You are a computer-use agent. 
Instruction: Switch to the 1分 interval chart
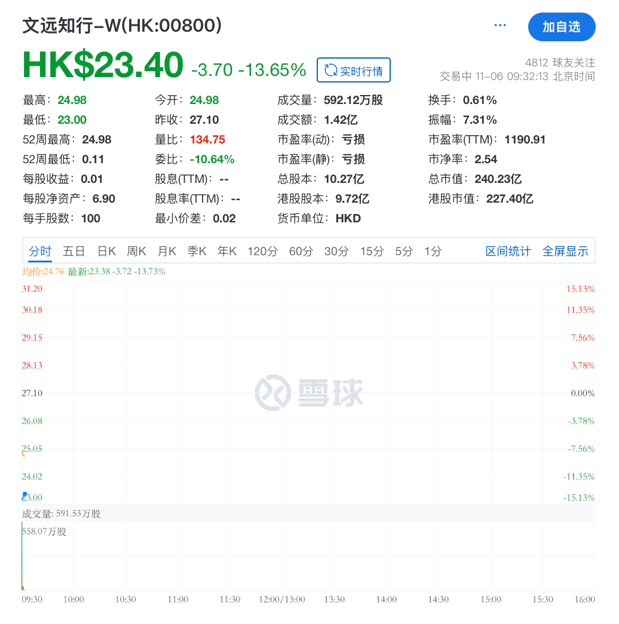coord(433,252)
